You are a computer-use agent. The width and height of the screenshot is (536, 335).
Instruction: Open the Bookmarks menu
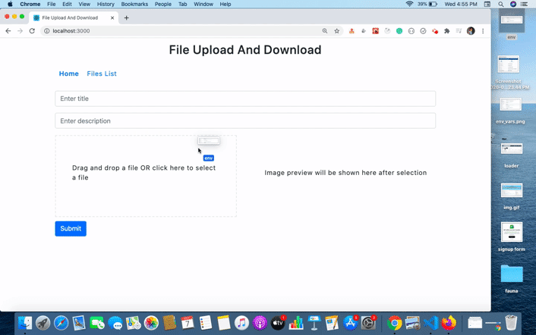pos(134,4)
